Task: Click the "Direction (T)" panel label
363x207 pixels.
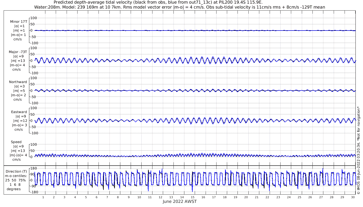Action: (x=16, y=171)
